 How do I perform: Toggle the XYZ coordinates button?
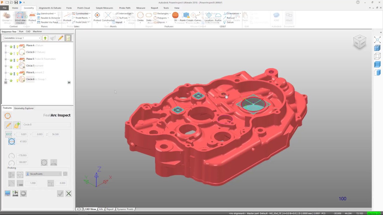coord(9,134)
